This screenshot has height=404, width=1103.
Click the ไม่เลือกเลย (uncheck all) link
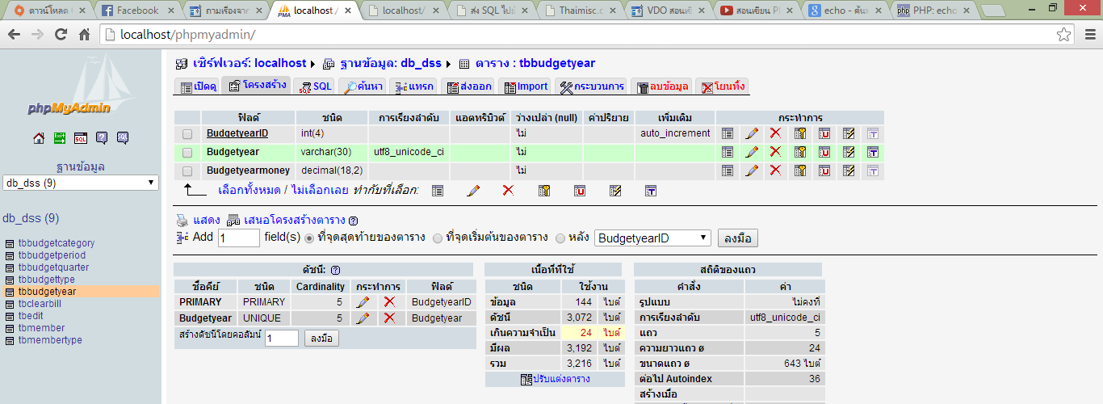[x=318, y=191]
